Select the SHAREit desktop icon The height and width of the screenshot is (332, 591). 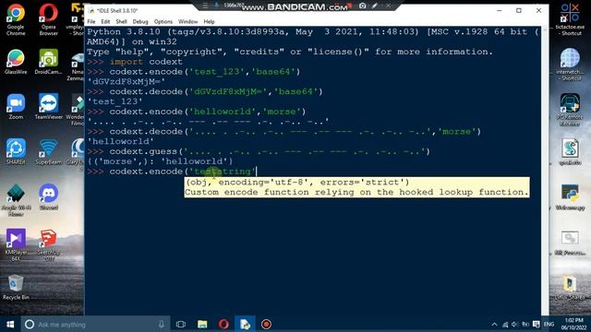pyautogui.click(x=16, y=152)
